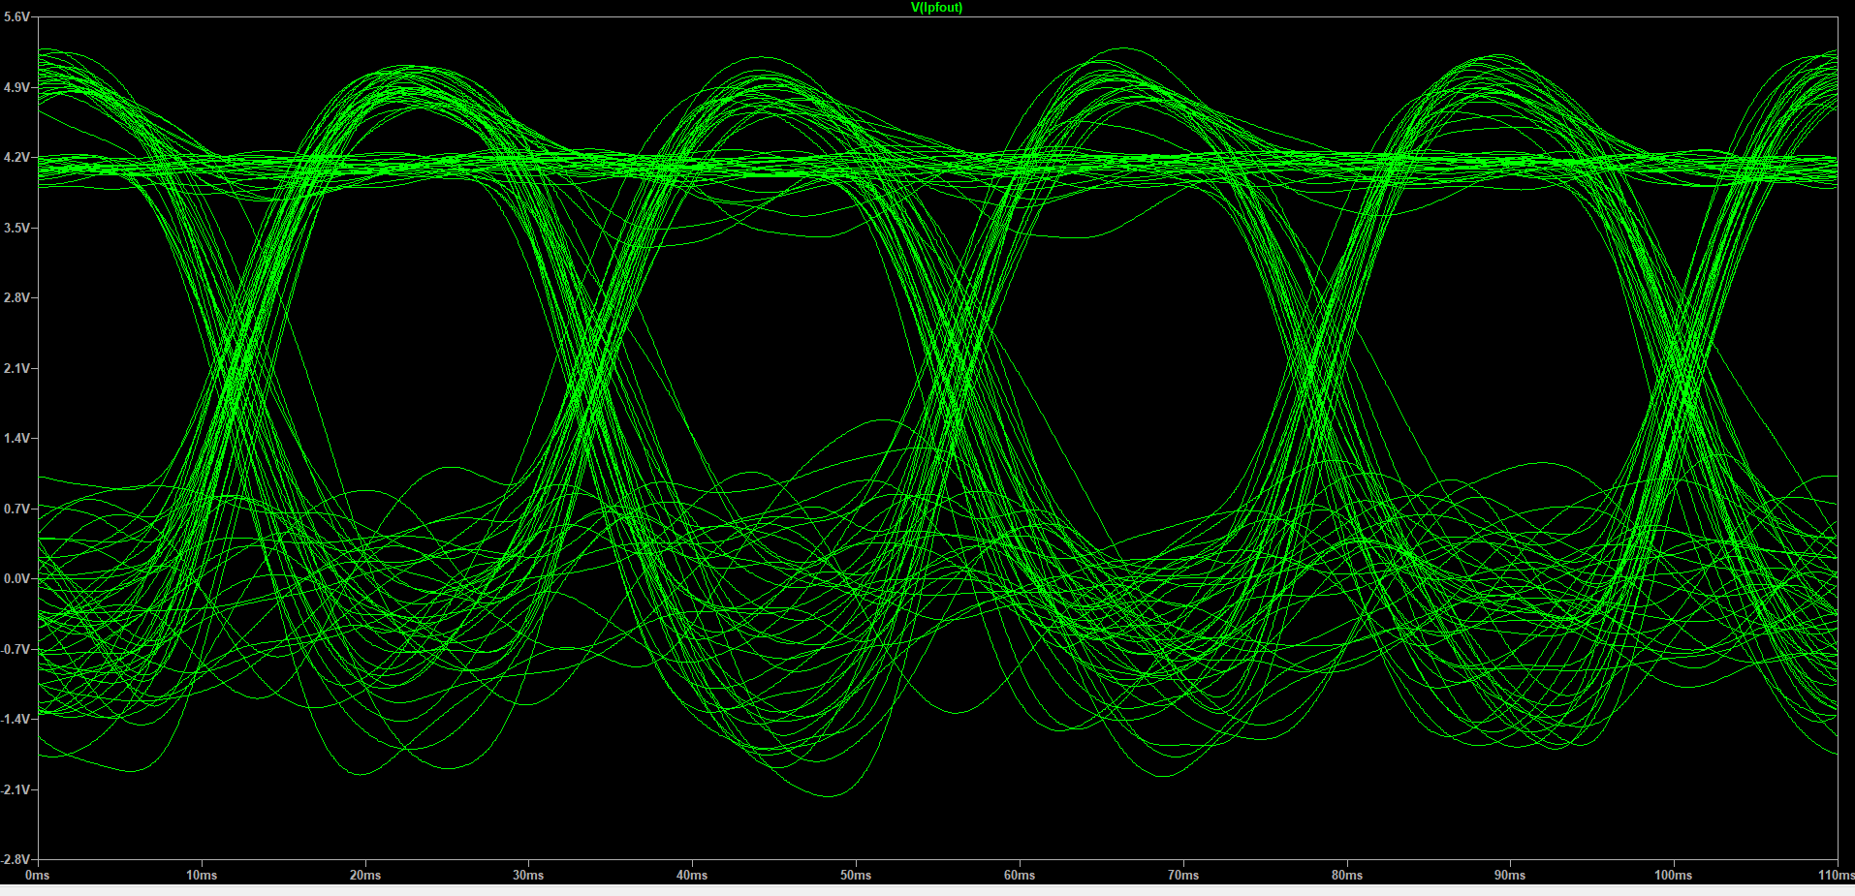Click the -1.4V vertical axis label
Viewport: 1855px width, 896px height.
point(16,719)
